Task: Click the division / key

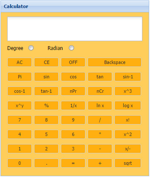Action: click(100, 120)
